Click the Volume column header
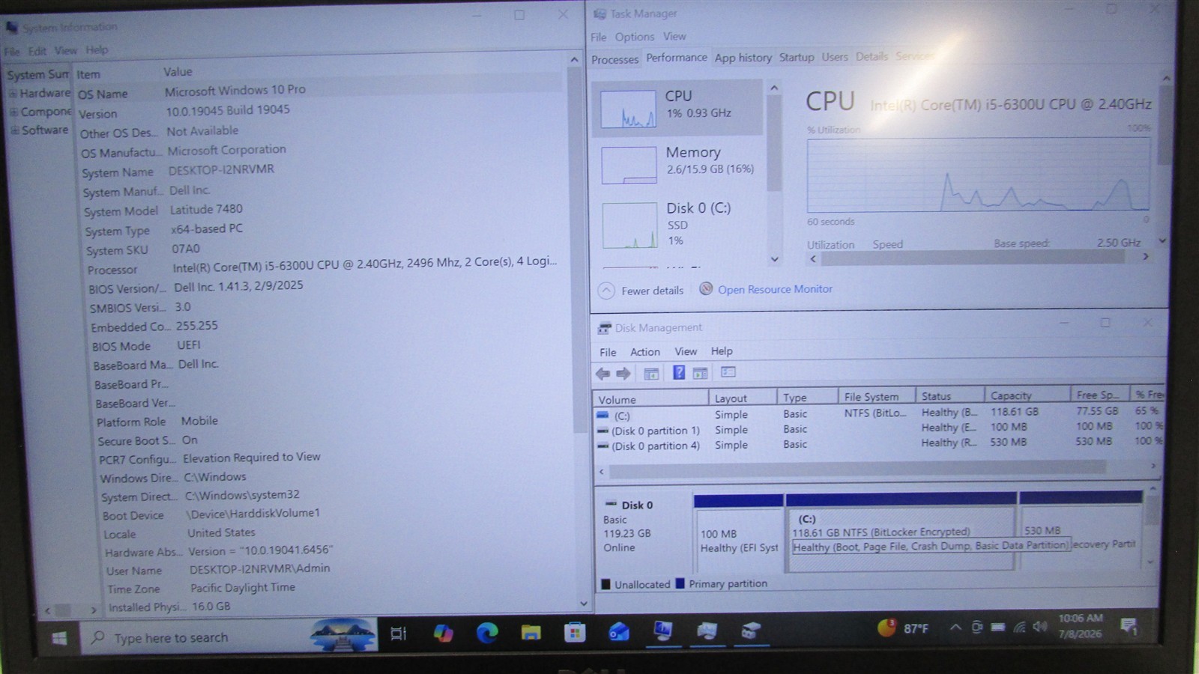The width and height of the screenshot is (1199, 674). (650, 399)
